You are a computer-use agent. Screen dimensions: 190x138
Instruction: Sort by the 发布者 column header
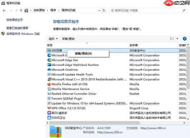click(x=153, y=45)
